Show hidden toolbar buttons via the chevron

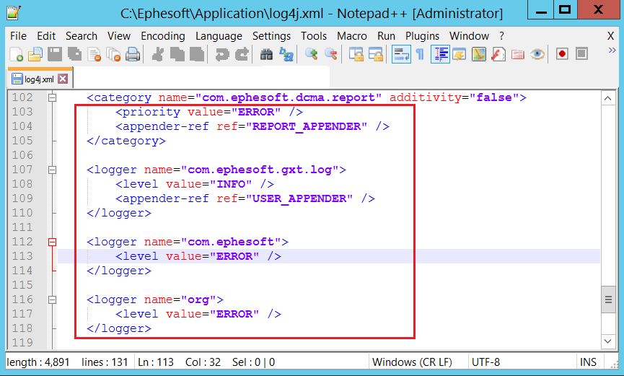tap(612, 51)
